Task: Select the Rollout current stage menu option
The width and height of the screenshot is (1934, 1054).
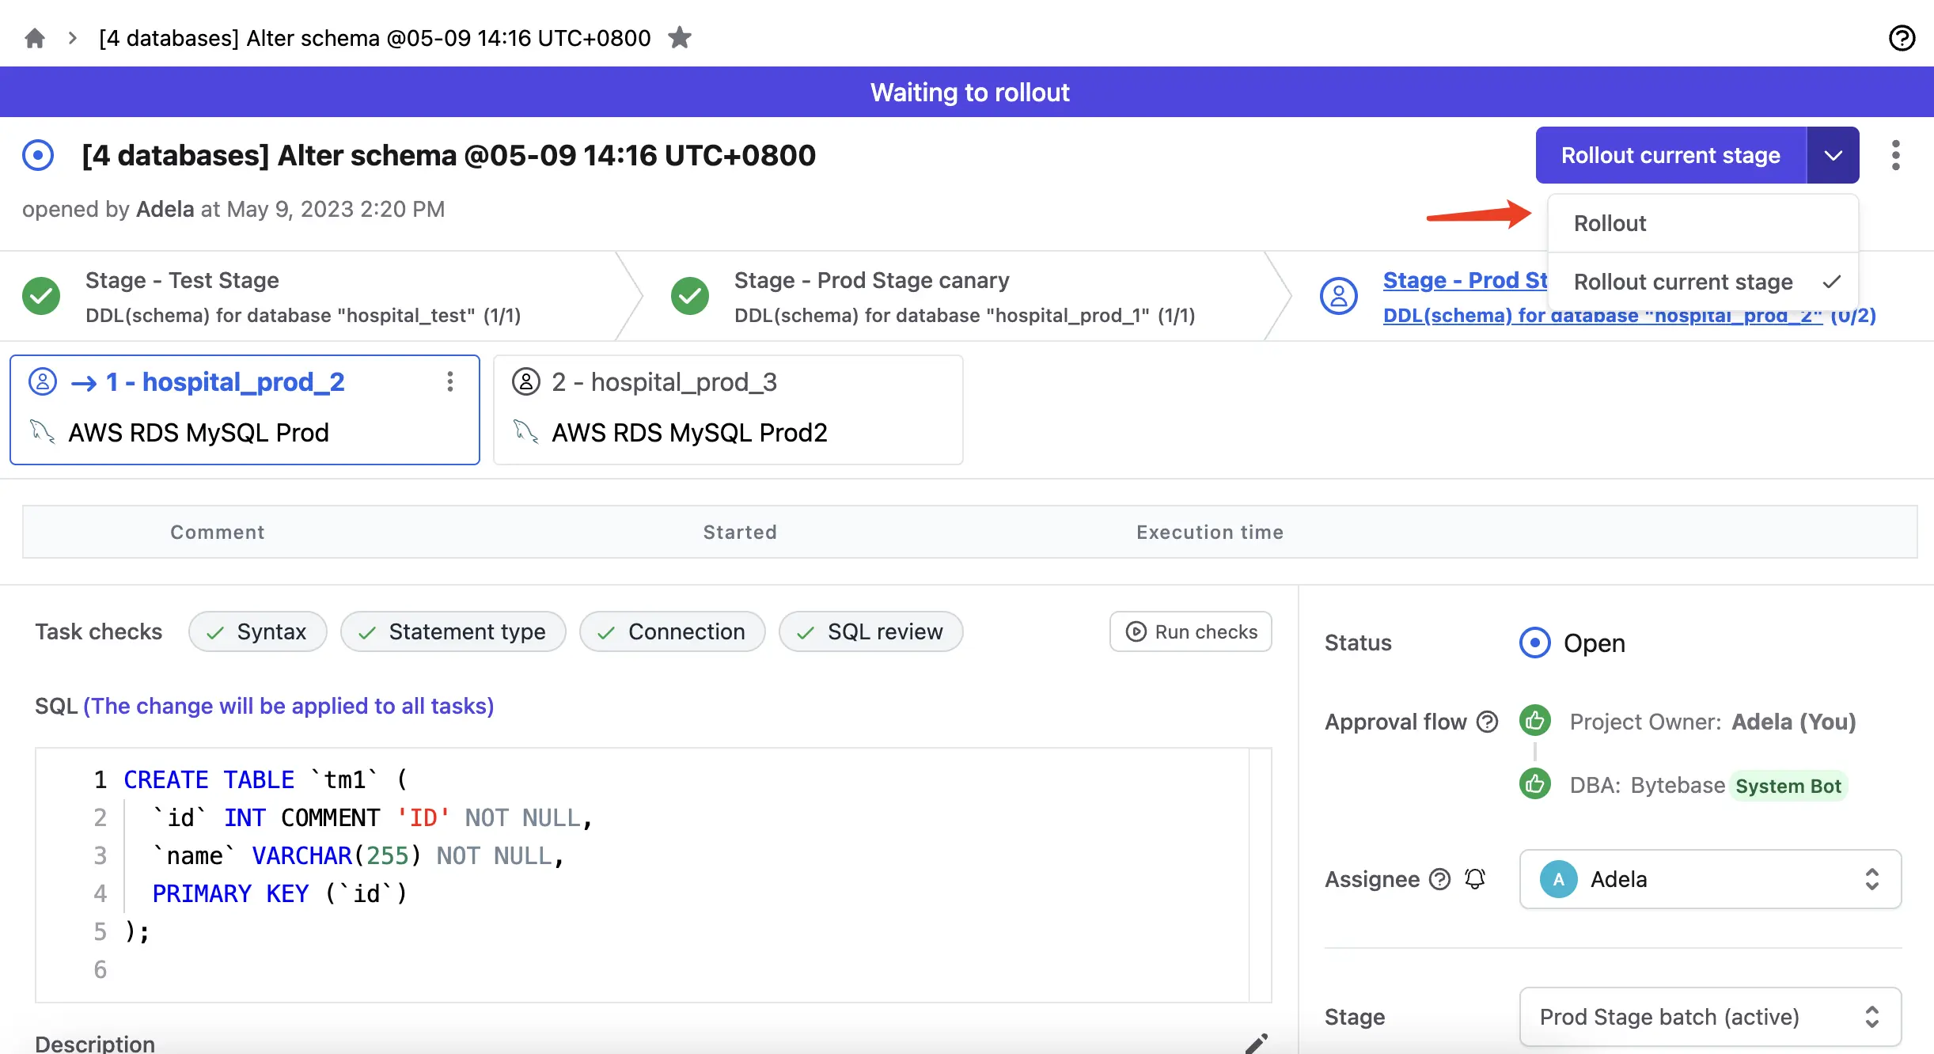Action: pyautogui.click(x=1683, y=279)
